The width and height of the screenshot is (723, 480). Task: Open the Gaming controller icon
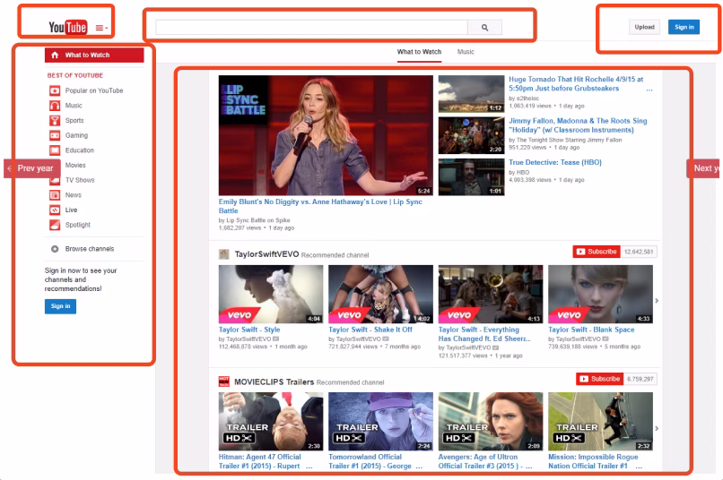click(x=55, y=135)
